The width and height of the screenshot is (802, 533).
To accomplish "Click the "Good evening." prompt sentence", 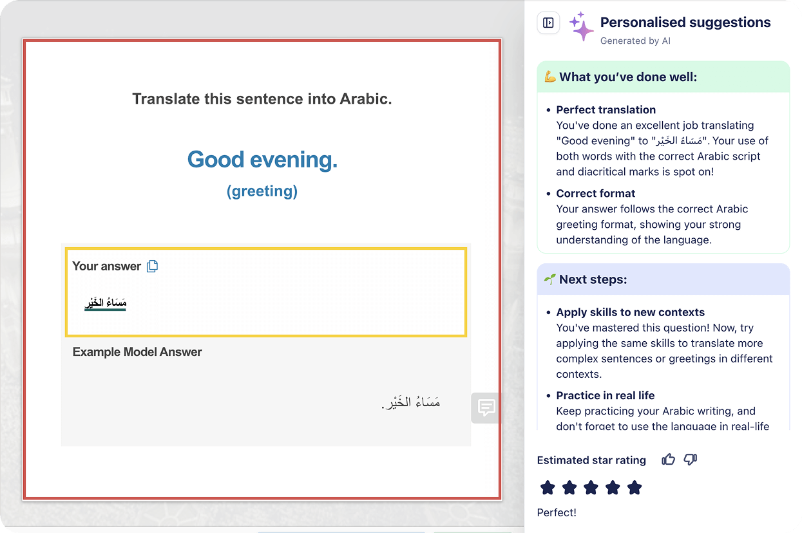I will [262, 160].
